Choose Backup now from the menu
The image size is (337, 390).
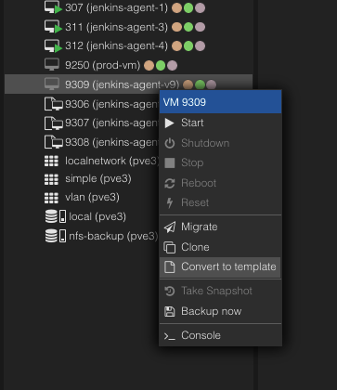[220, 311]
